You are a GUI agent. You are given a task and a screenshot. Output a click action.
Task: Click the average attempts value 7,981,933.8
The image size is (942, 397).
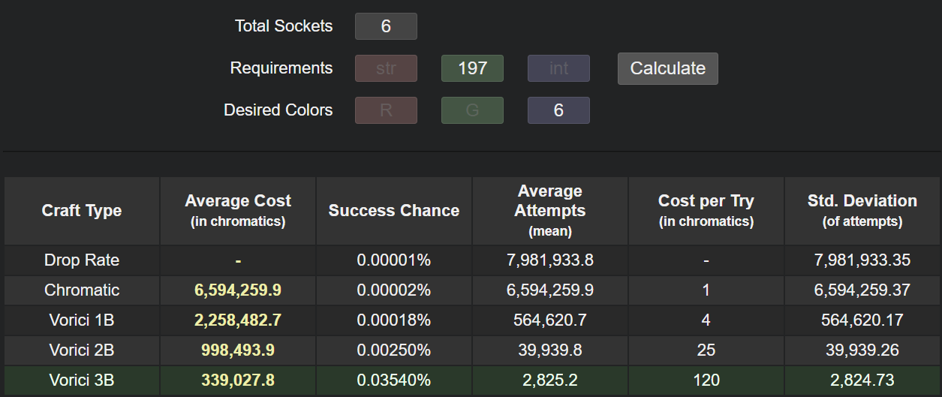[x=550, y=260]
